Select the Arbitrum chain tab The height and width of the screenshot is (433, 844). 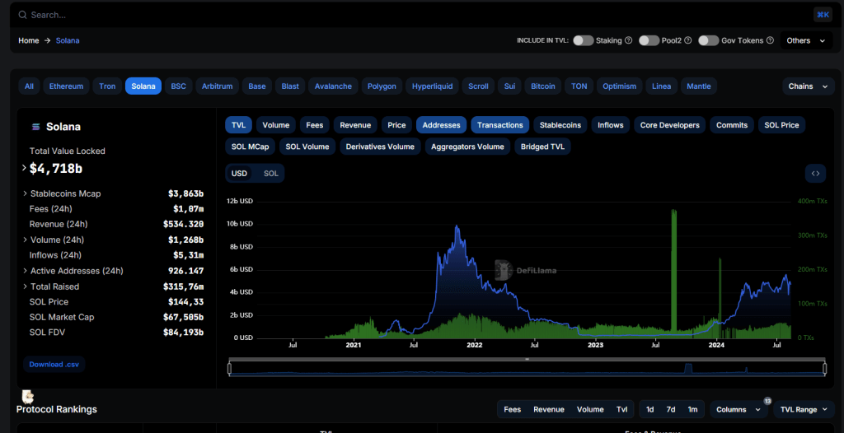(218, 86)
